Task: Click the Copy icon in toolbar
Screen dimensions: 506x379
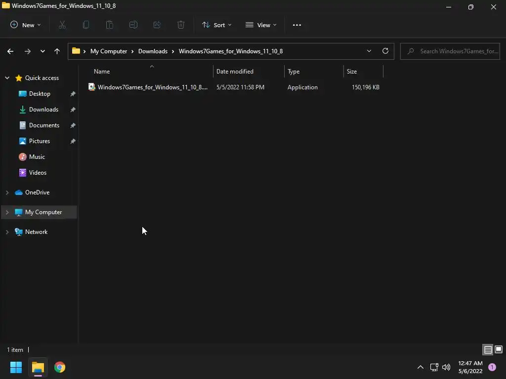Action: [86, 25]
